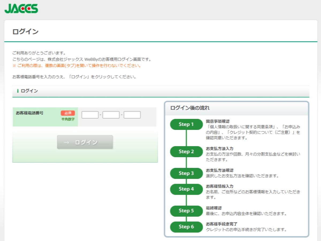Click the お客様手続き完了 step title
Screen dimensions: 321x241
tap(221, 224)
